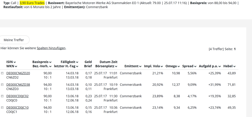This screenshot has height=117, width=252.
Task: Click highlighted 3,90 Euro Trades text
Action: (x=32, y=3)
